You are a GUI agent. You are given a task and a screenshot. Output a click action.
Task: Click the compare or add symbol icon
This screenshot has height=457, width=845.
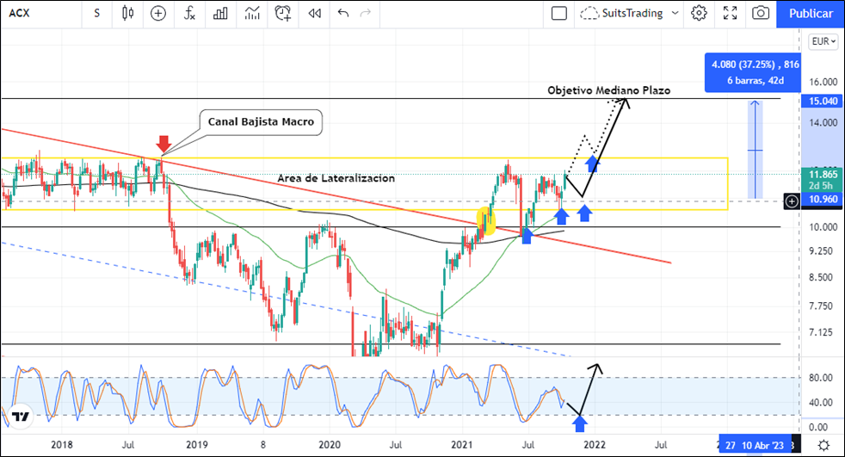158,13
